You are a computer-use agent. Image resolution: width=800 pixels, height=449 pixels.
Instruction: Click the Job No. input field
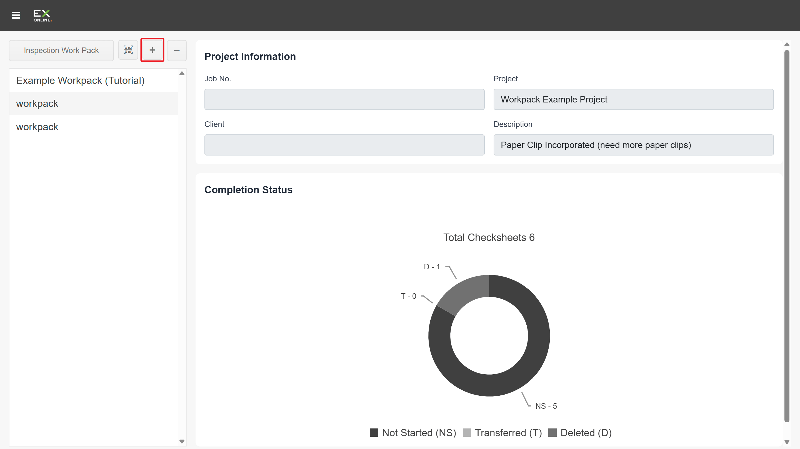[x=344, y=99]
